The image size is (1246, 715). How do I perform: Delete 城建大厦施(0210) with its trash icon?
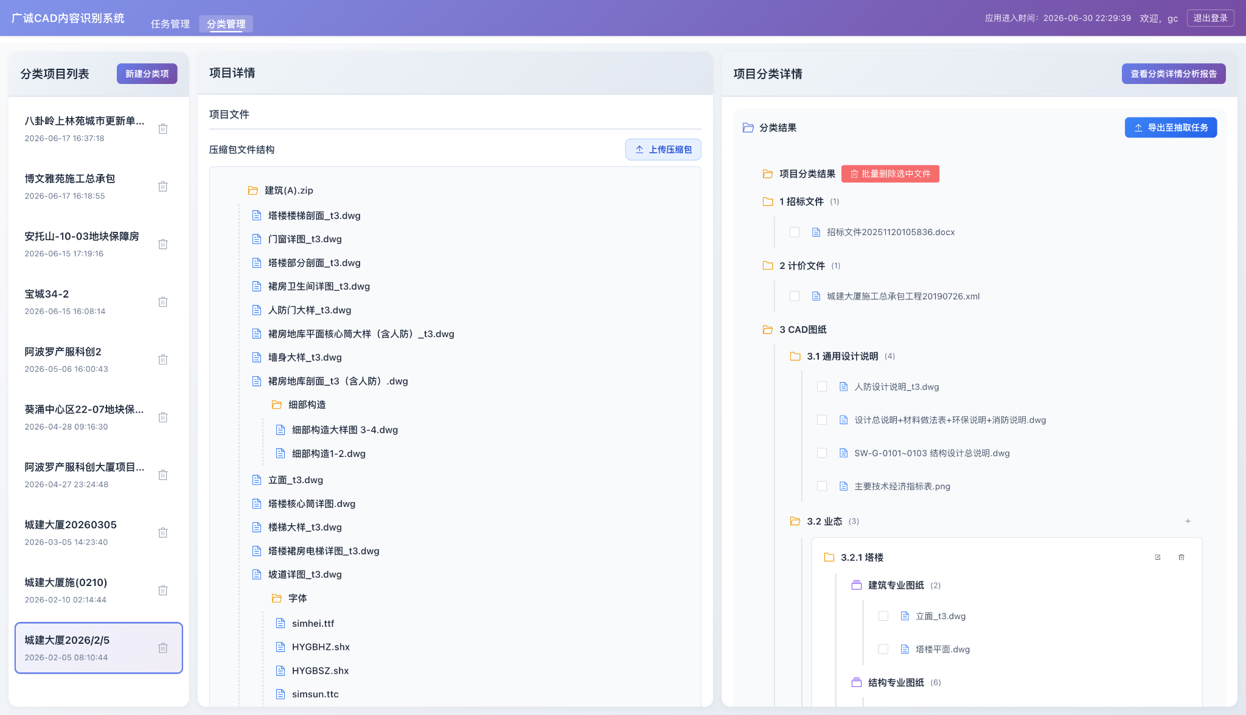[163, 590]
